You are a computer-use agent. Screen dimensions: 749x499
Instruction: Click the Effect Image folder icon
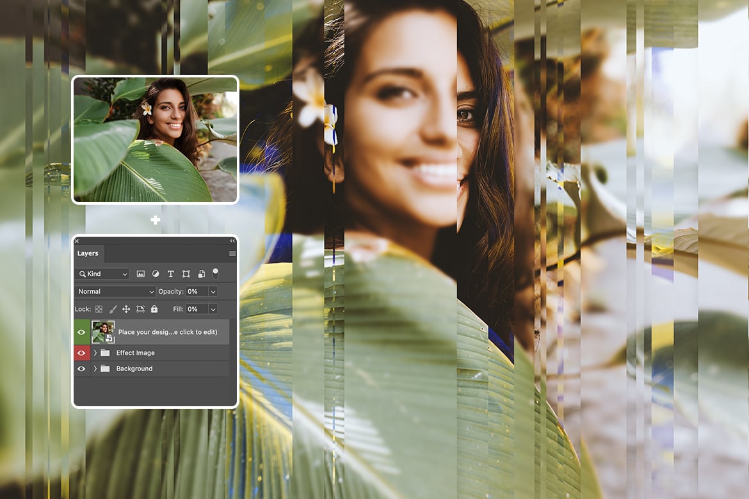105,353
